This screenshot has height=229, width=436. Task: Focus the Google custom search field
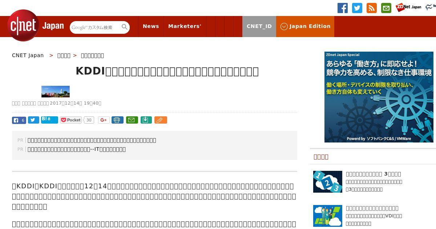click(x=95, y=27)
